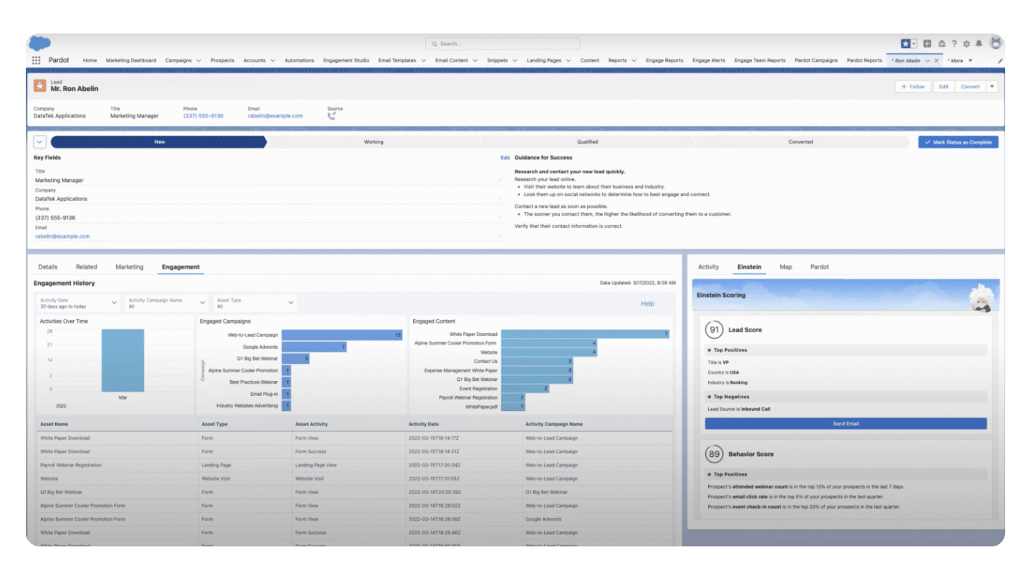Expand the Campaigns nav menu chevron
Viewport: 1031px width, 580px height.
point(198,61)
